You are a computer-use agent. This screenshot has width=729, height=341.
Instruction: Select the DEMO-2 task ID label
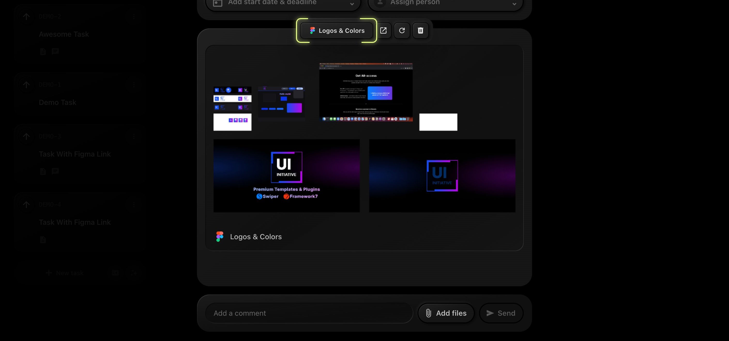pyautogui.click(x=50, y=17)
